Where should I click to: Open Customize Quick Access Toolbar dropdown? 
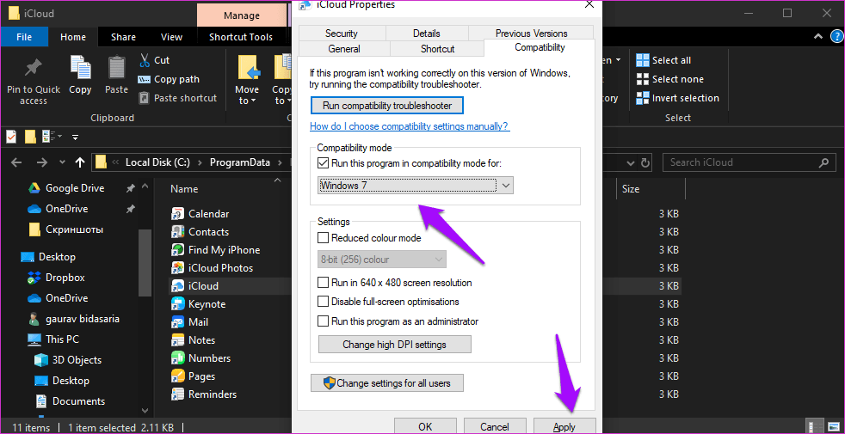[x=75, y=137]
